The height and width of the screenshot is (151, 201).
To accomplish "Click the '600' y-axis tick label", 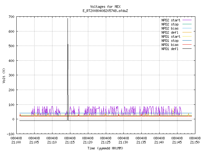I will click(x=12, y=31).
